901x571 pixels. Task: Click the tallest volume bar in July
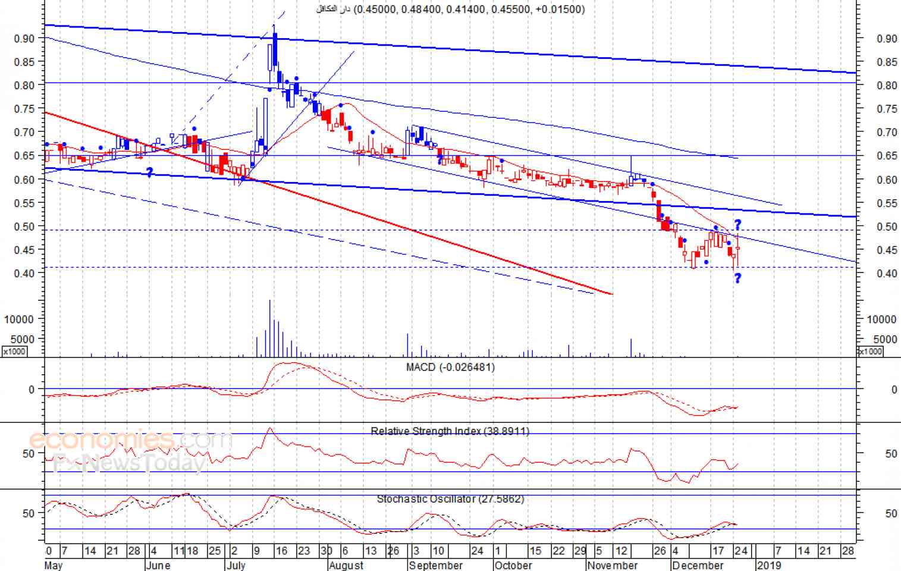pyautogui.click(x=270, y=328)
